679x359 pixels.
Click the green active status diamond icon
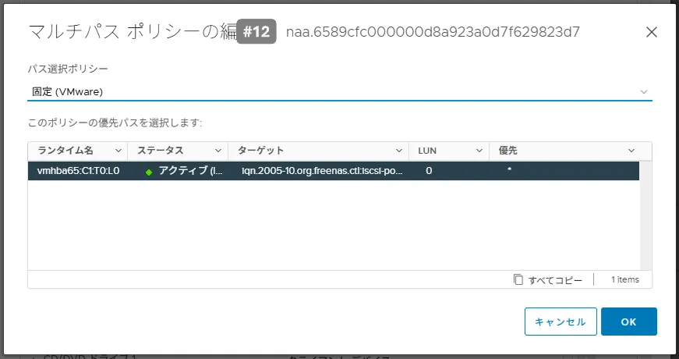(x=149, y=172)
